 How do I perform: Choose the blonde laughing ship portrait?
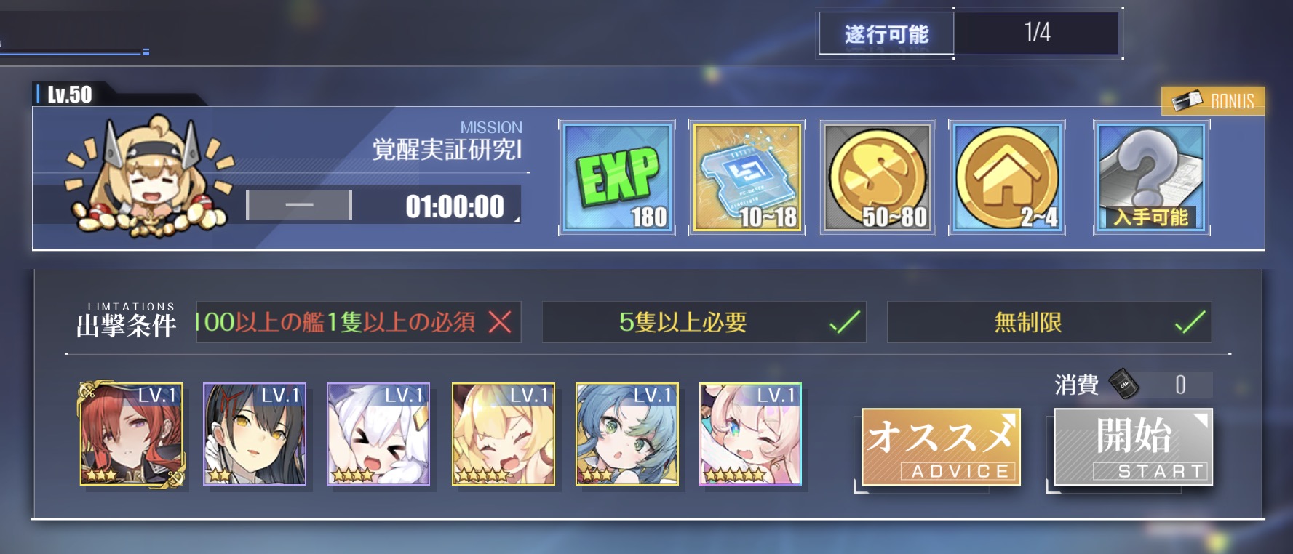[504, 434]
